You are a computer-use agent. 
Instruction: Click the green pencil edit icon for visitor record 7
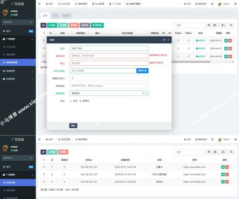(x=223, y=167)
